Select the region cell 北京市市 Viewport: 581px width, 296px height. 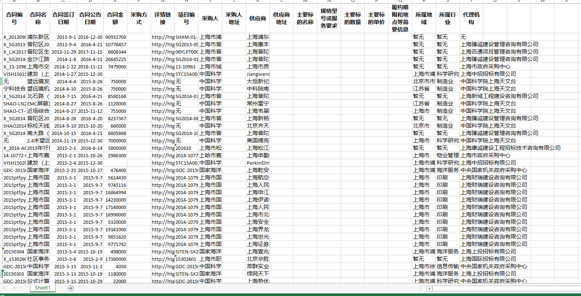coord(424,81)
